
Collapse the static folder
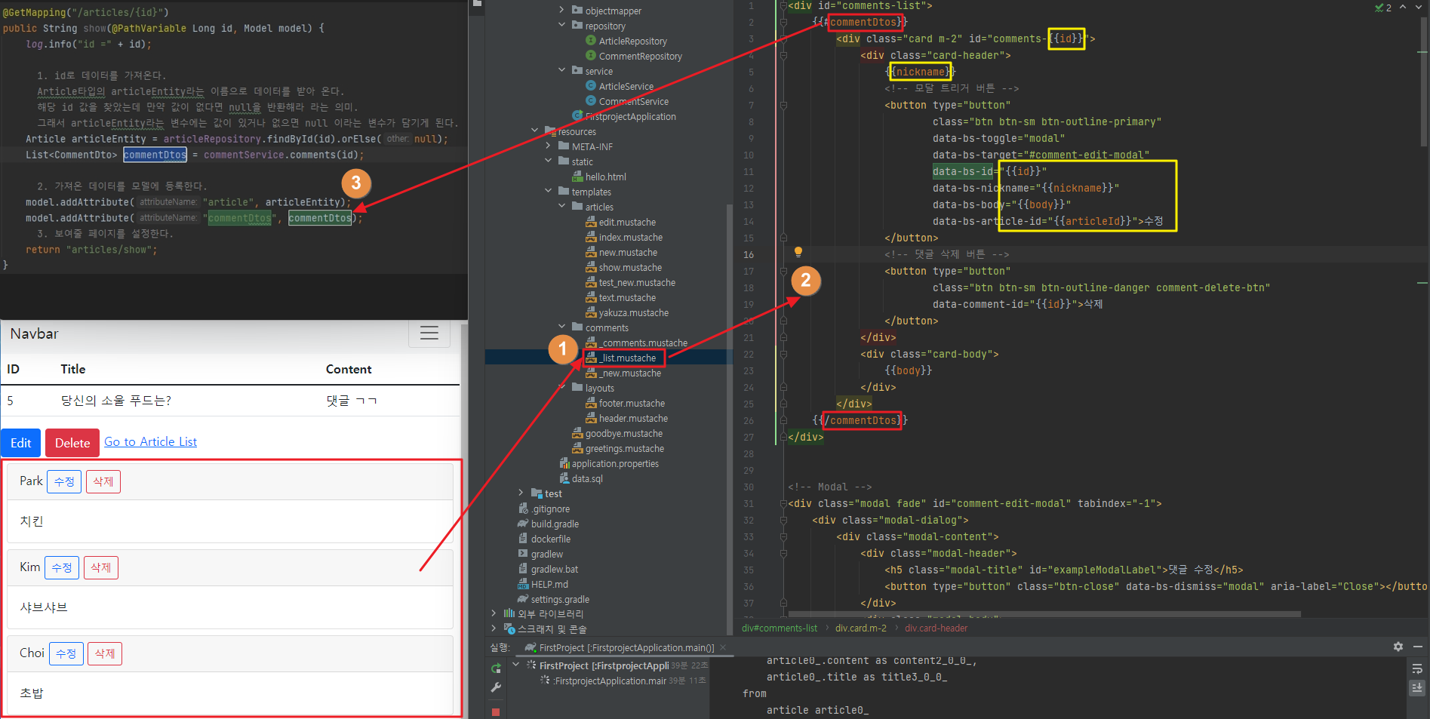point(548,161)
